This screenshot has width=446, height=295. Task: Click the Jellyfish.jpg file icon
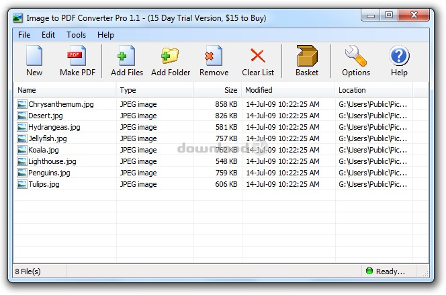[x=22, y=138]
